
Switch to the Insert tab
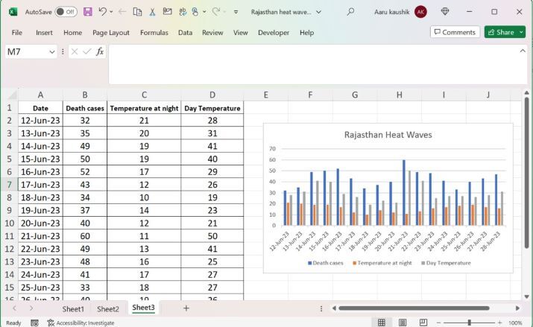click(44, 33)
